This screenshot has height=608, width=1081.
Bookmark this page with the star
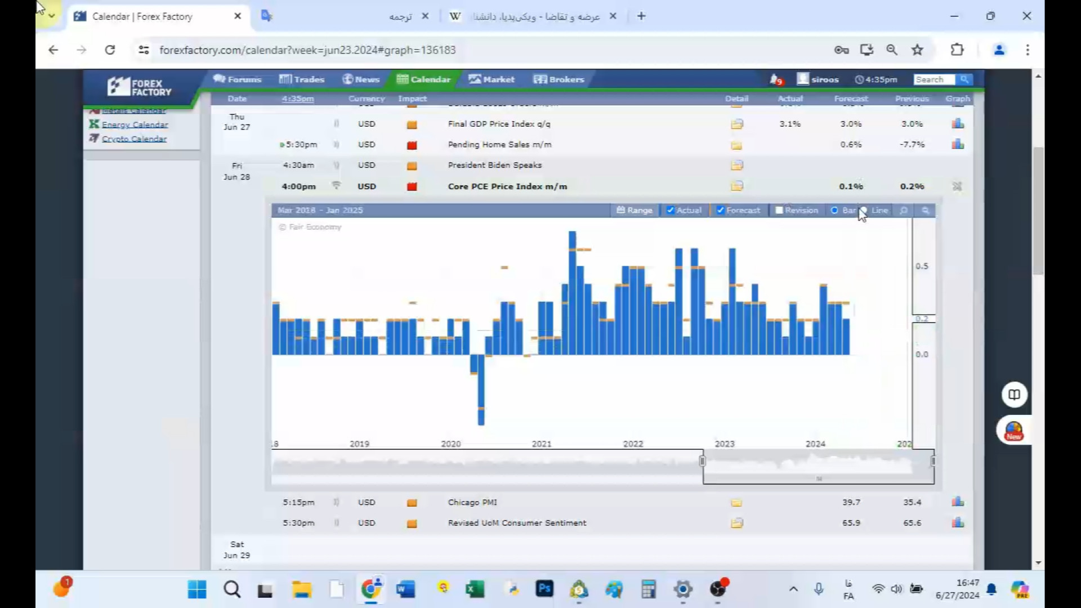(918, 50)
